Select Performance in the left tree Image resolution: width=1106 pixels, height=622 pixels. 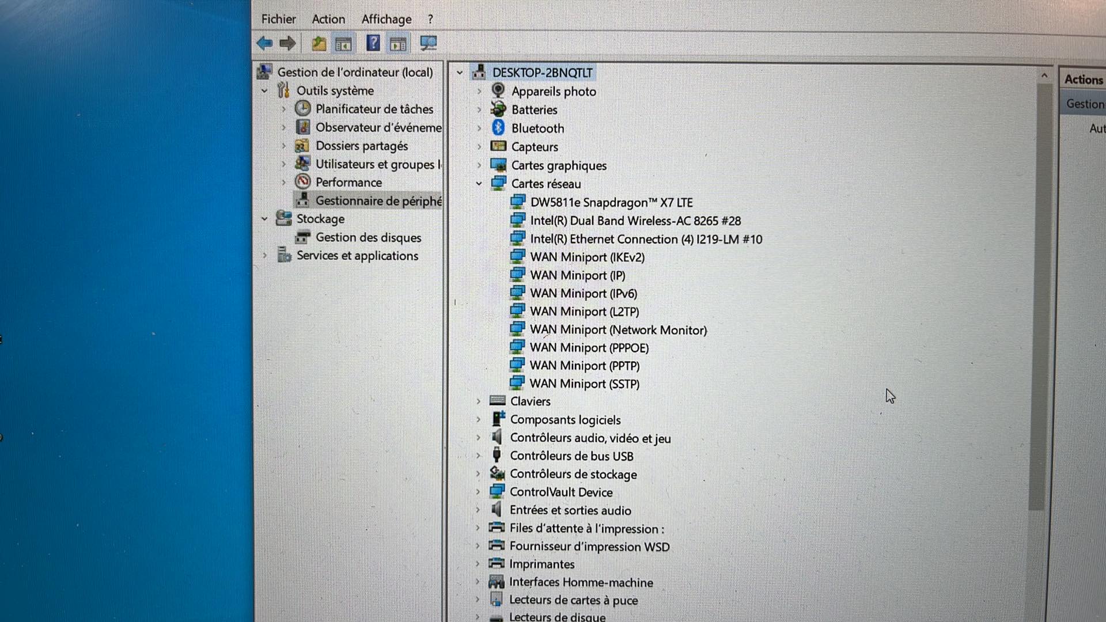[348, 183]
